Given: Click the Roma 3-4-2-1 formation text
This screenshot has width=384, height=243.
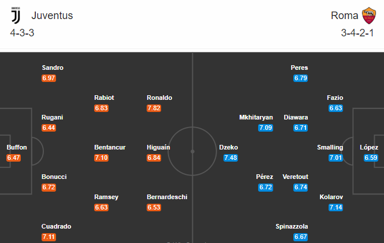Looking at the screenshot, I should click(x=357, y=33).
